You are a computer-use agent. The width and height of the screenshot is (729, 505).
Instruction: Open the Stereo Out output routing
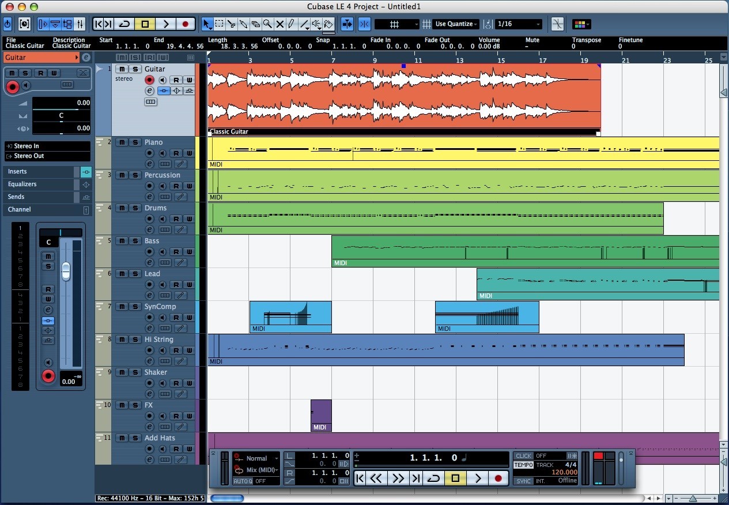coord(47,156)
